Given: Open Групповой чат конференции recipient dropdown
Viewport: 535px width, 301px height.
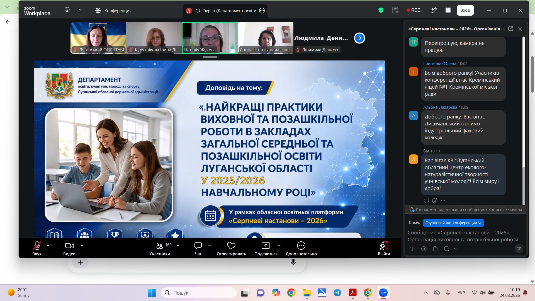Looking at the screenshot, I should click(x=453, y=223).
